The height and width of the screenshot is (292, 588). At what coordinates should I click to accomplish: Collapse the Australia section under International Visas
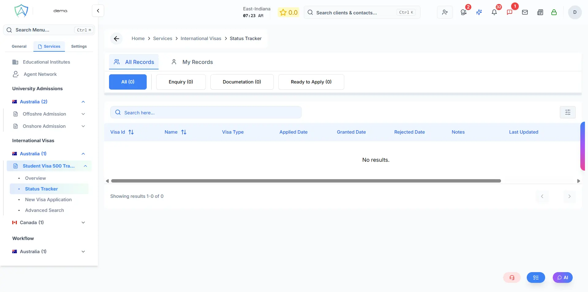point(83,154)
